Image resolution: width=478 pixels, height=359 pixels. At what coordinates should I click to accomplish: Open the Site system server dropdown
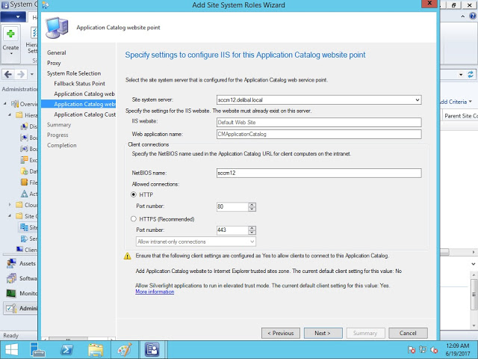417,99
